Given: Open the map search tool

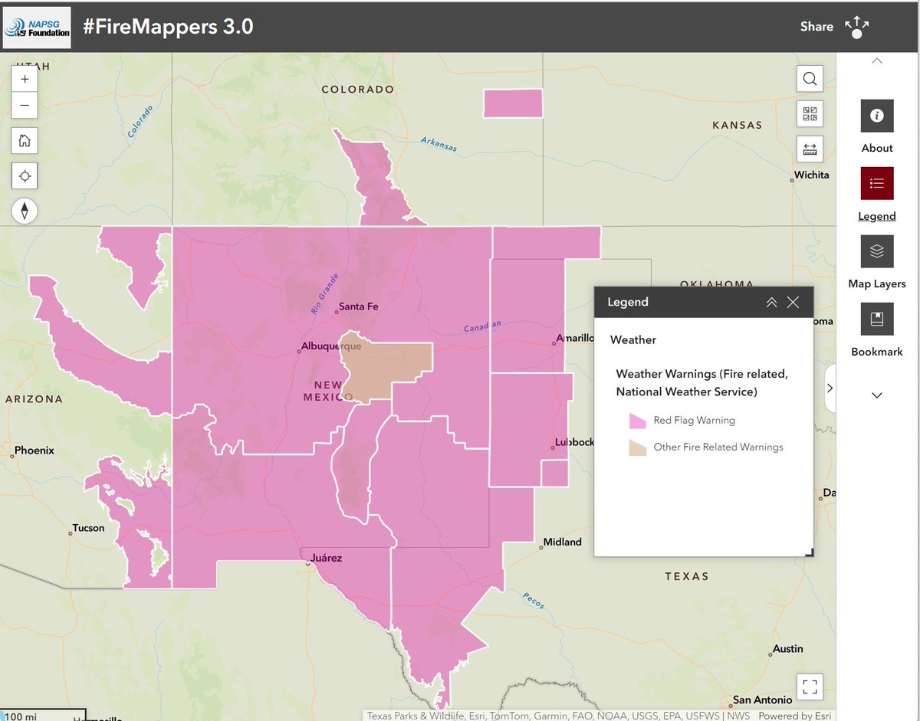Looking at the screenshot, I should (810, 78).
